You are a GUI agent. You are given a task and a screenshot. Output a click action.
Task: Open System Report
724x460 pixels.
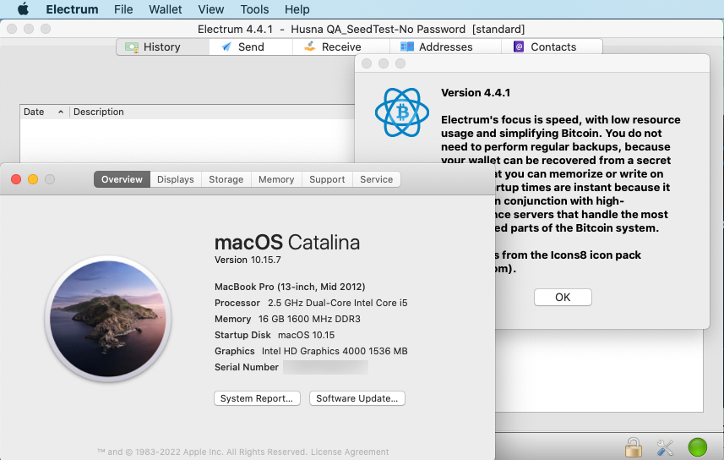point(257,398)
